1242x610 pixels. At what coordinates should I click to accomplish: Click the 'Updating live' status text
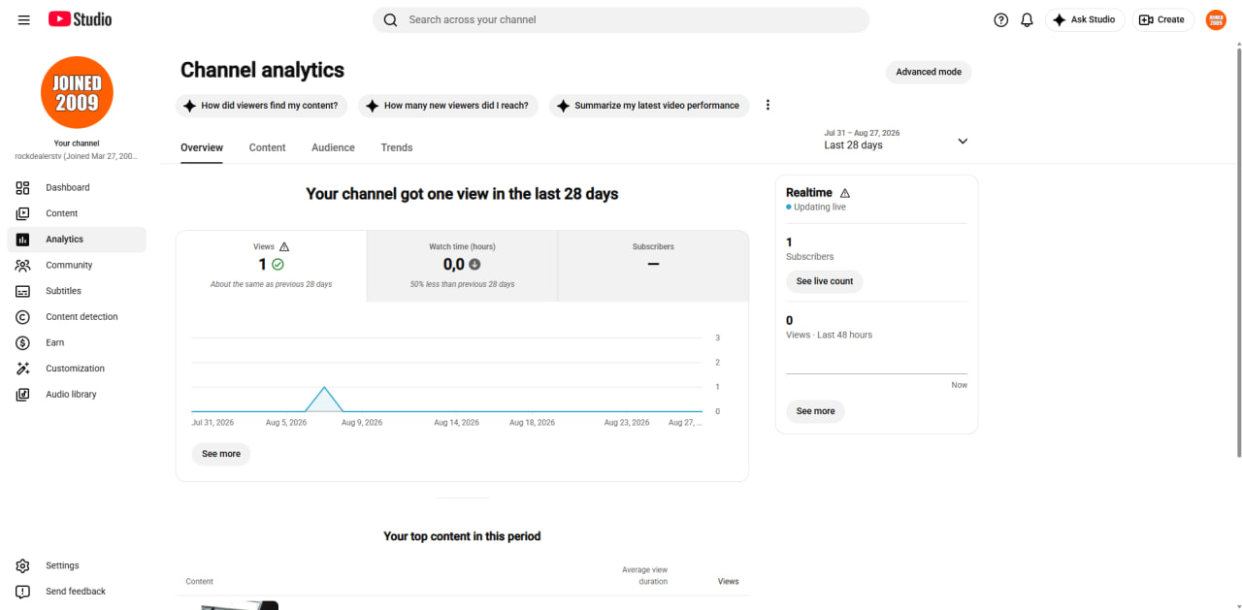point(820,207)
